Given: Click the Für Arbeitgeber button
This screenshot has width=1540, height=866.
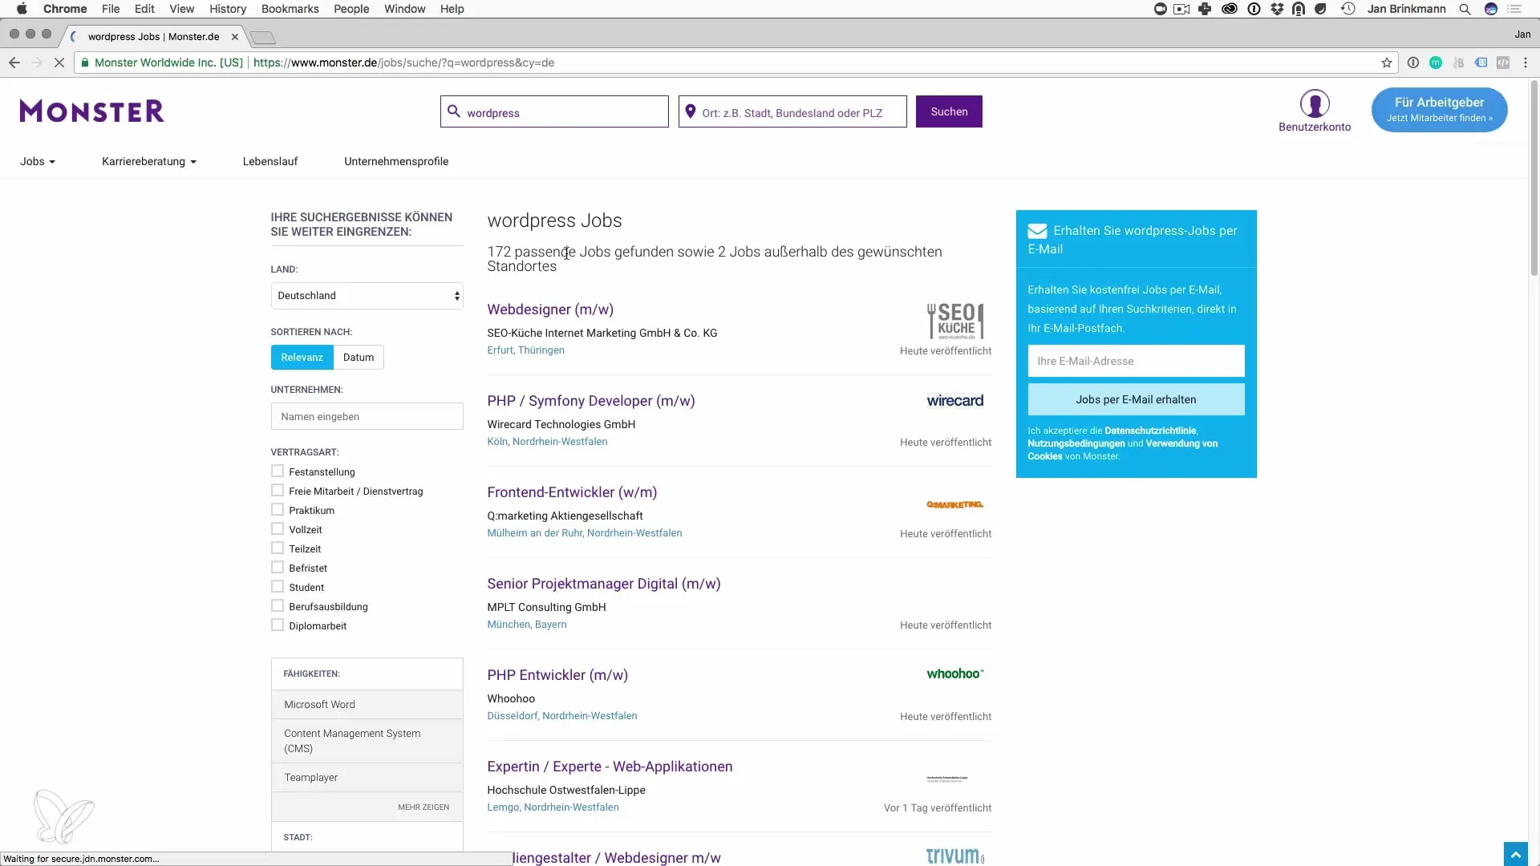Looking at the screenshot, I should pos(1439,110).
